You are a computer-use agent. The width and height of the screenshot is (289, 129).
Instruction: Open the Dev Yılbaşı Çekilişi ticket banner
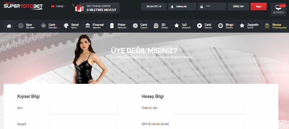tap(100, 8)
